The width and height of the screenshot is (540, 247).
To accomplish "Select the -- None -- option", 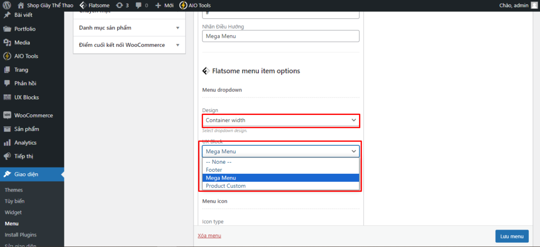I will coord(218,162).
